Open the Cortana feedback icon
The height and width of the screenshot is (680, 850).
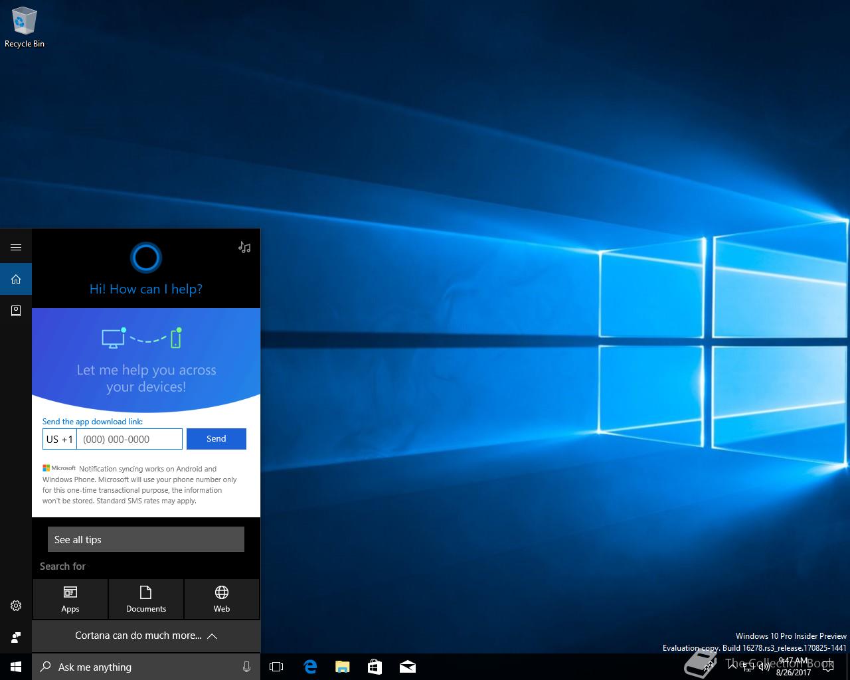tap(16, 637)
